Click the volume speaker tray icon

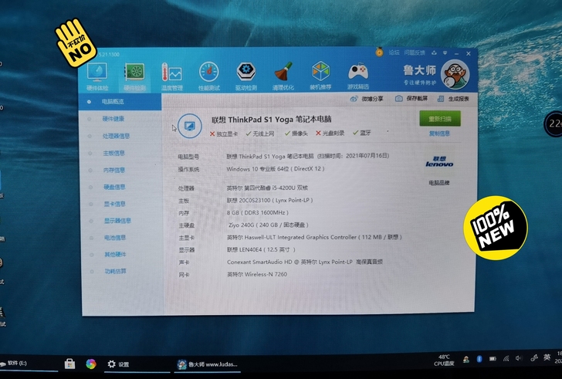pyautogui.click(x=518, y=358)
